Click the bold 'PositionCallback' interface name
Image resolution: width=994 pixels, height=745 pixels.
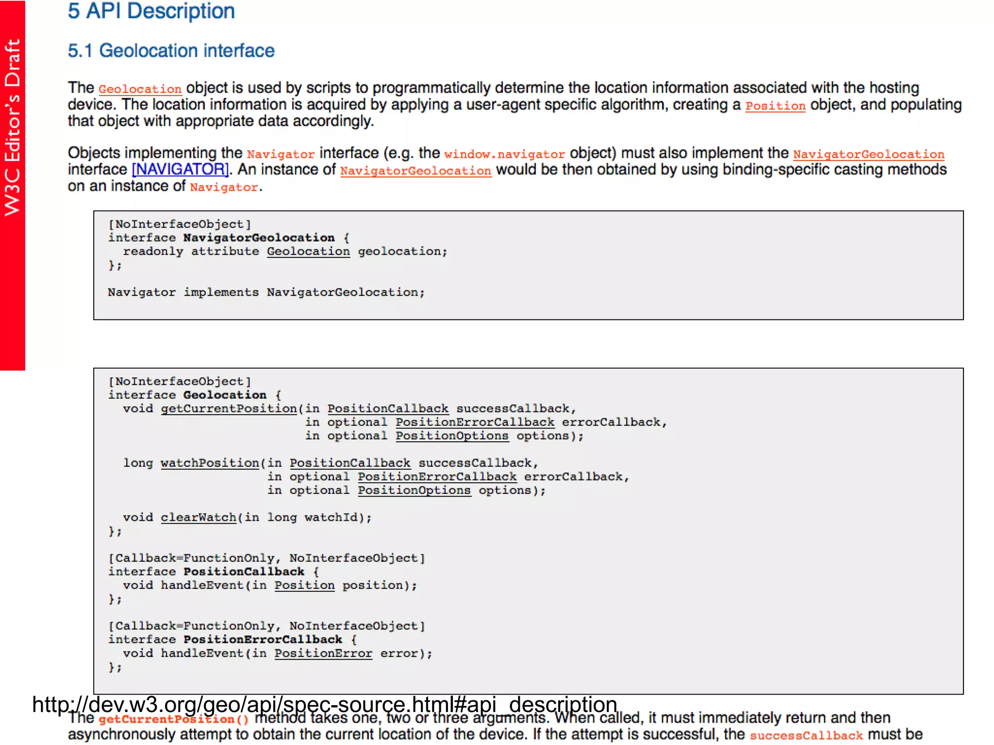pyautogui.click(x=244, y=572)
